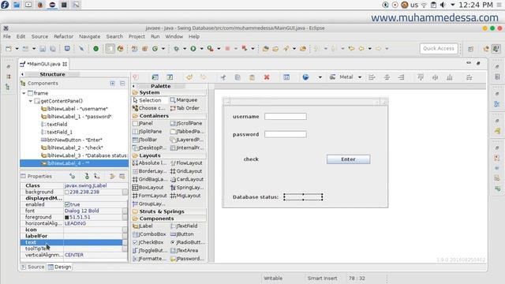Open the Navigate menu
Image resolution: width=505 pixels, height=284 pixels.
89,37
